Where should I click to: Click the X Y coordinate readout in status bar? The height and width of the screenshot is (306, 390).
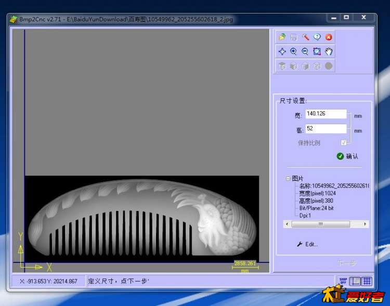click(49, 281)
